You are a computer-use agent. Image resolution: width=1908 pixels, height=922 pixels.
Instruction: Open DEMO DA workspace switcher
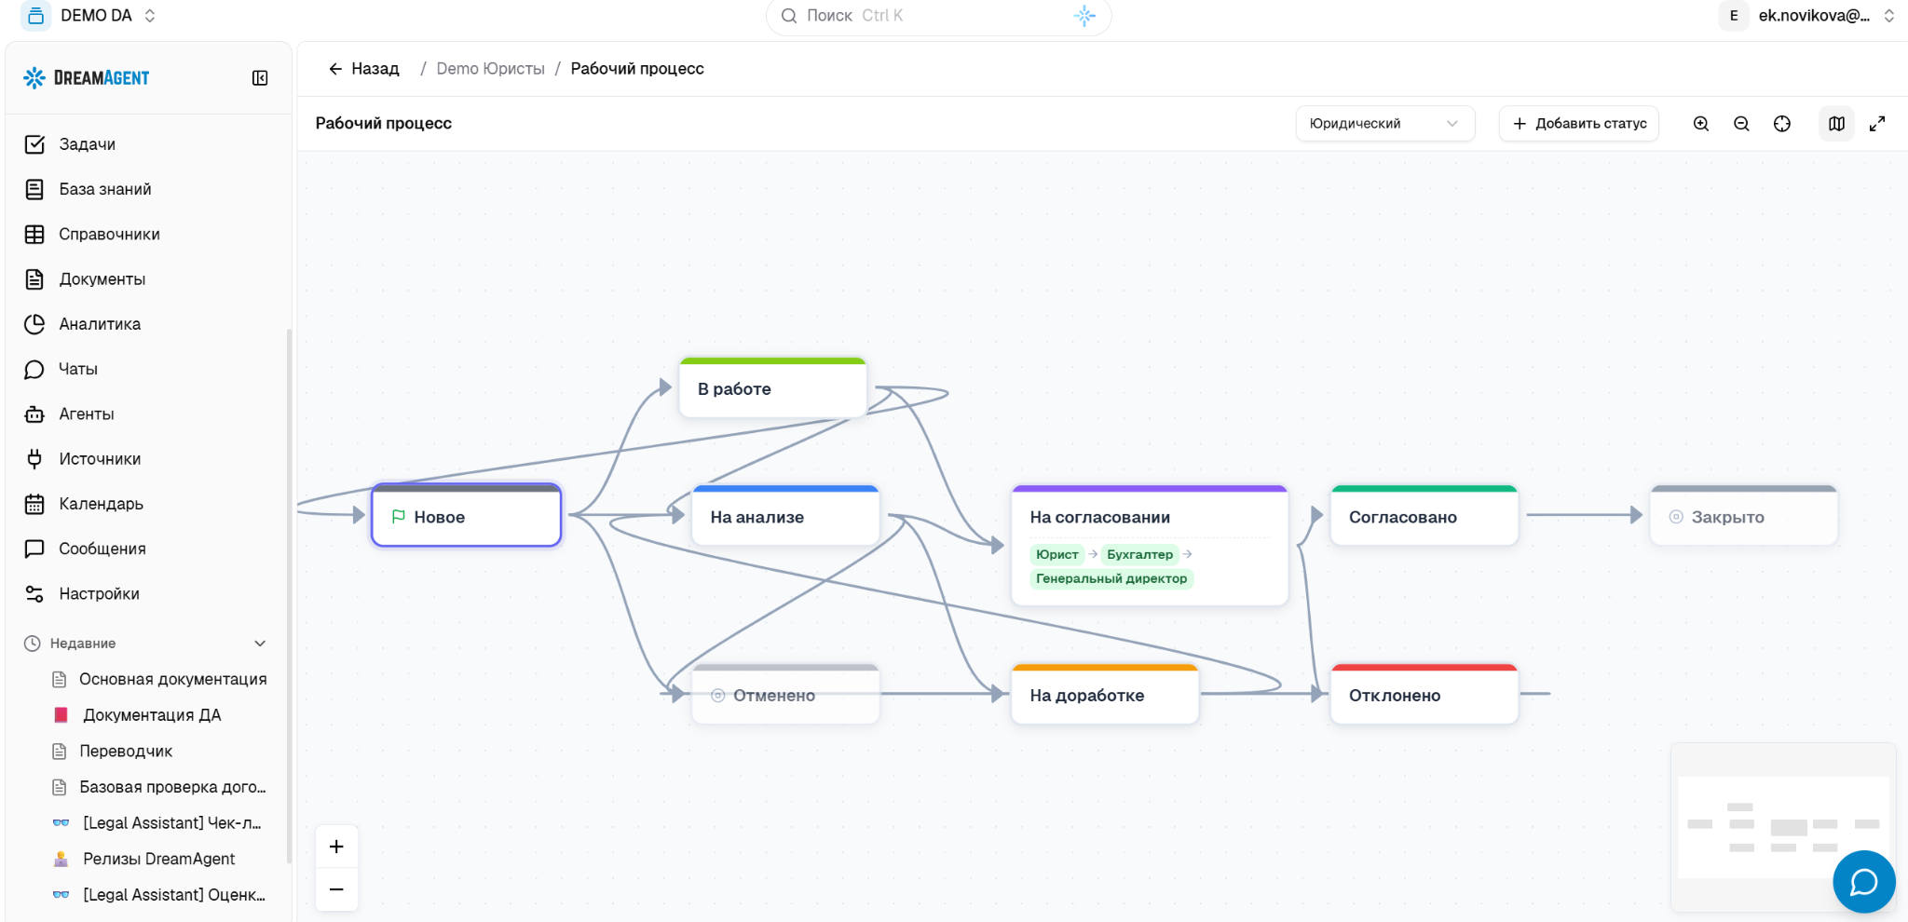click(x=89, y=16)
